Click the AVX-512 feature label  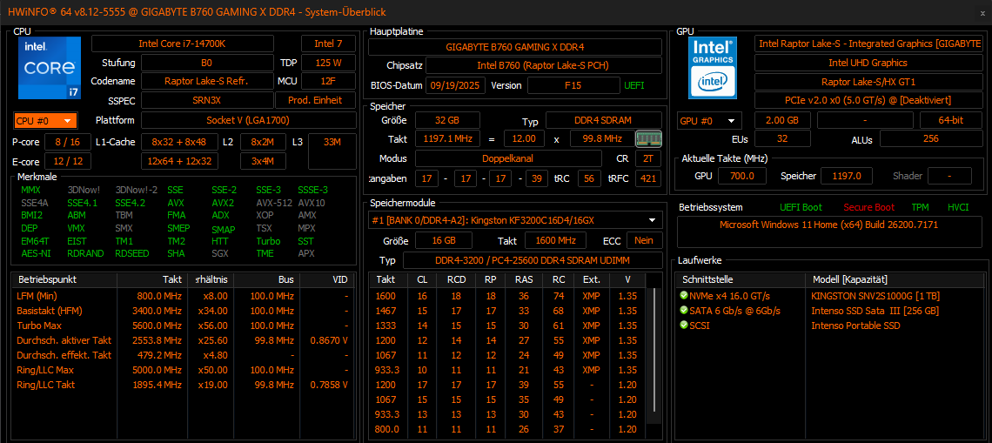pos(273,203)
